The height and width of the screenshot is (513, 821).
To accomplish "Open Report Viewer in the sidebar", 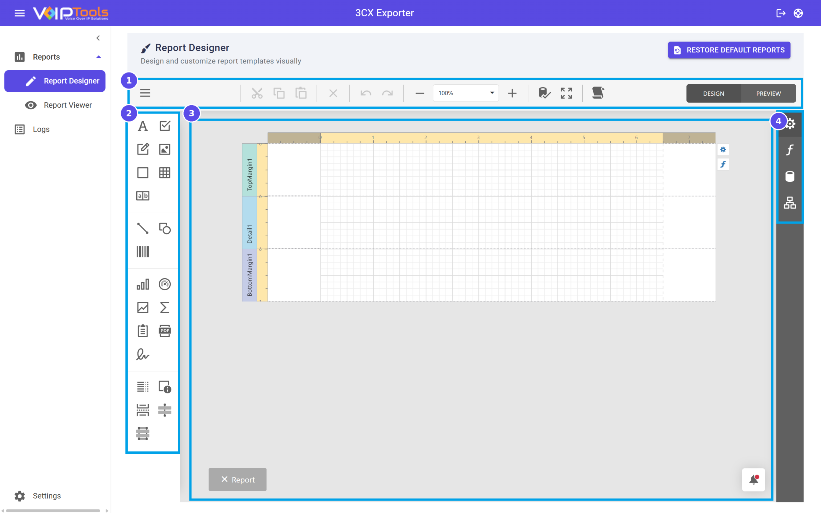I will [58, 105].
